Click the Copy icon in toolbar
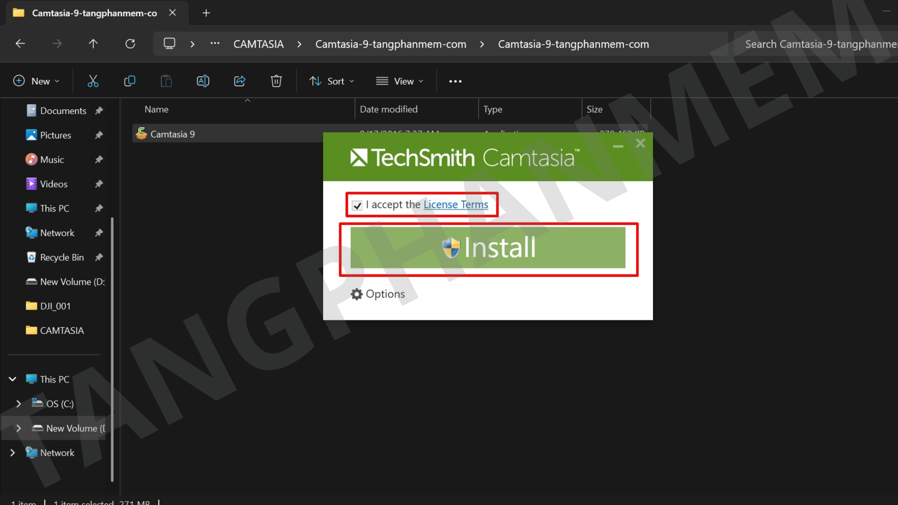The height and width of the screenshot is (505, 898). [x=130, y=81]
